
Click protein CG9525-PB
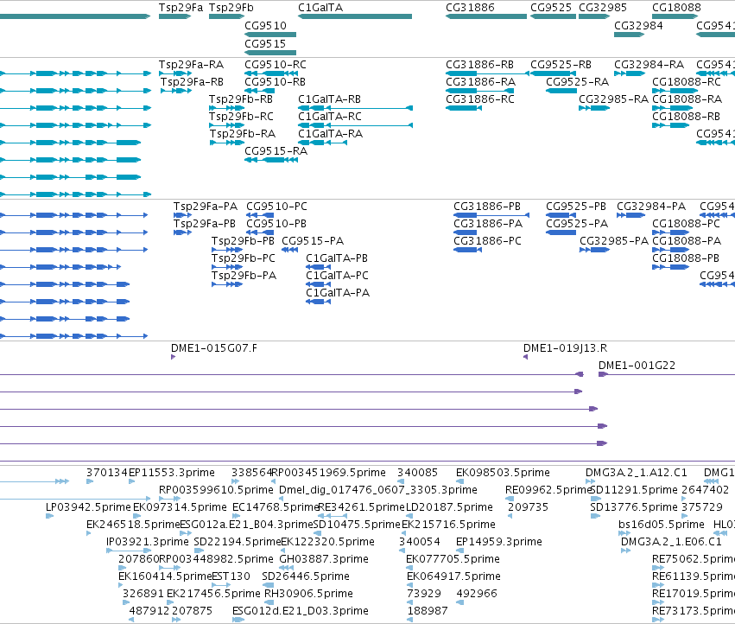[576, 207]
